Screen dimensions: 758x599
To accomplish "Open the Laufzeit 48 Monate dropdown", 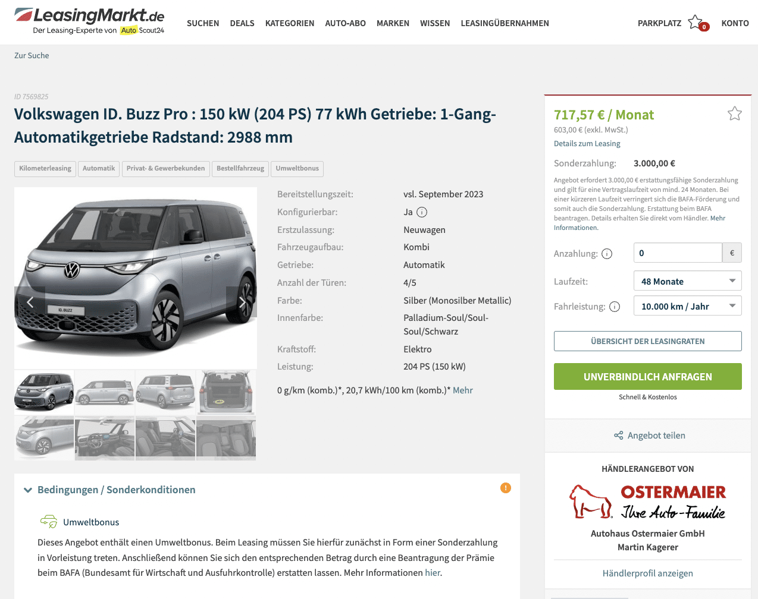I will coord(688,281).
